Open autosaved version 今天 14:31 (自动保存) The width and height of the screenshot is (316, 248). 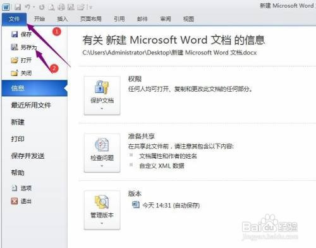(x=166, y=205)
